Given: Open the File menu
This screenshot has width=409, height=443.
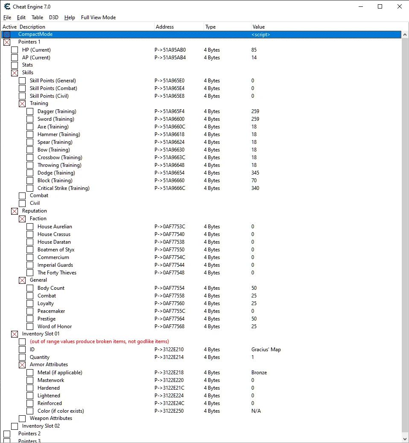Looking at the screenshot, I should 7,17.
